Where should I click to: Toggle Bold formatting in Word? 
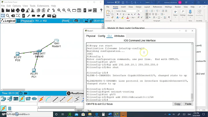(x=117, y=14)
